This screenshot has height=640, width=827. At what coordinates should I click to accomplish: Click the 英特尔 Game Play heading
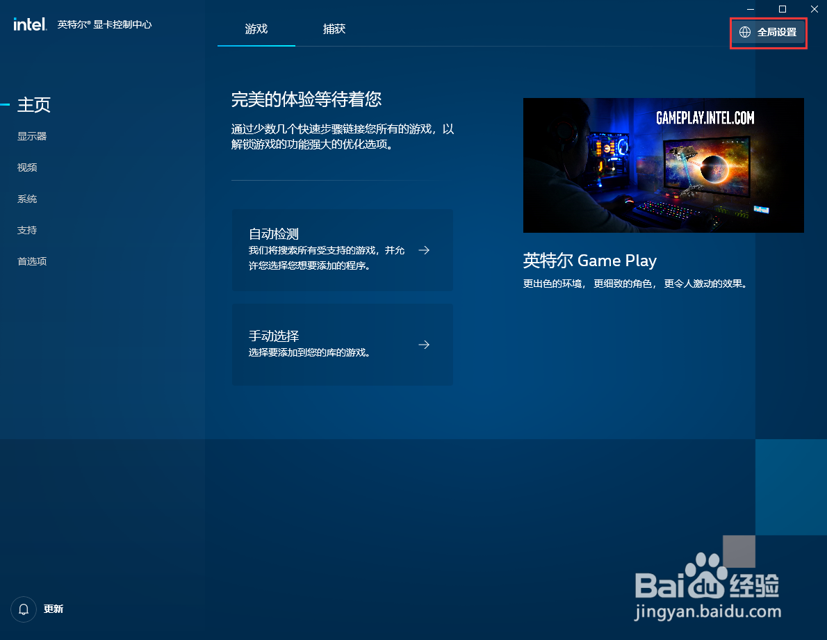point(589,261)
